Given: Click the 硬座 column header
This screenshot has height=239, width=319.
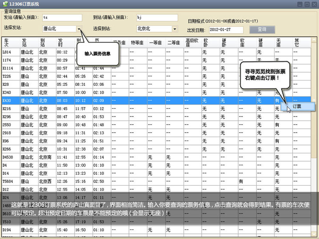Looking at the screenshot, I should pyautogui.click(x=265, y=42).
